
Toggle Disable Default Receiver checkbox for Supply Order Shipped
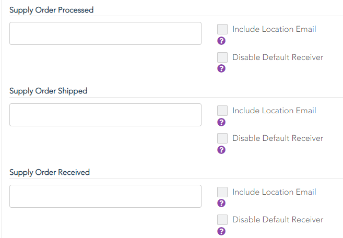click(222, 138)
